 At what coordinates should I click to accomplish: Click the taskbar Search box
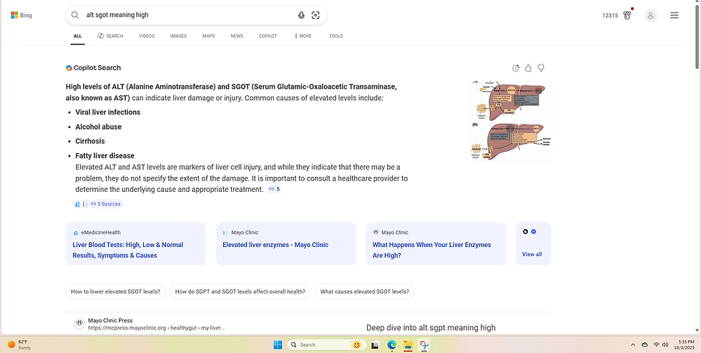(x=326, y=344)
